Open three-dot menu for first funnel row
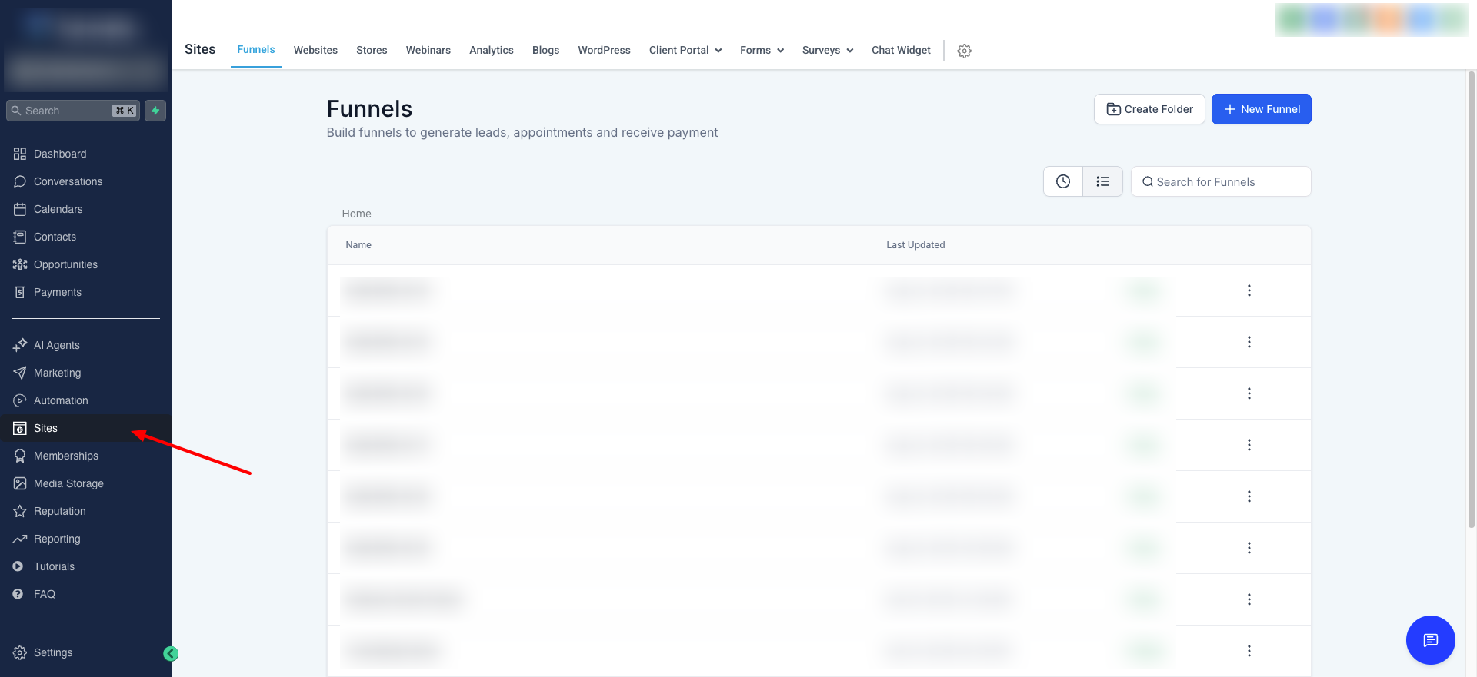 (x=1249, y=290)
